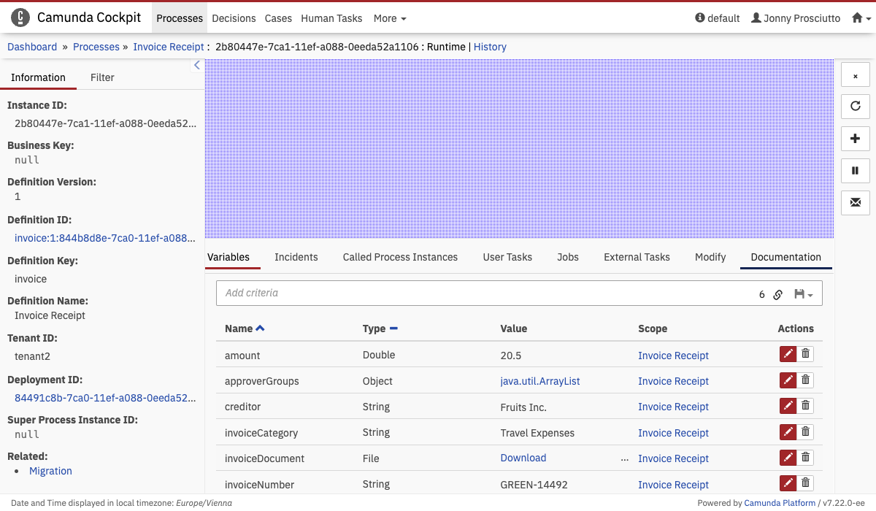This screenshot has height=511, width=876.
Task: Download the invoiceDocument file
Action: [523, 458]
